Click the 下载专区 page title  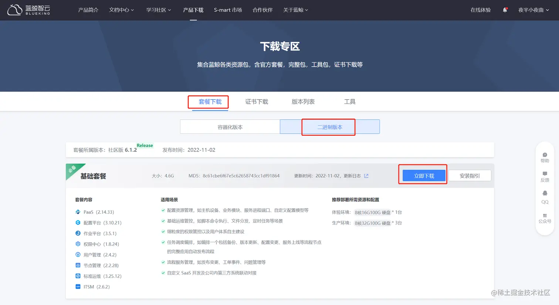279,46
